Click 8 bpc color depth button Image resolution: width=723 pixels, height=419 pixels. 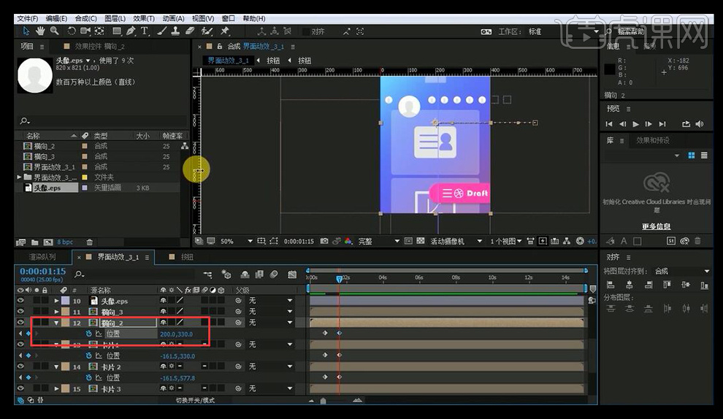(x=65, y=242)
